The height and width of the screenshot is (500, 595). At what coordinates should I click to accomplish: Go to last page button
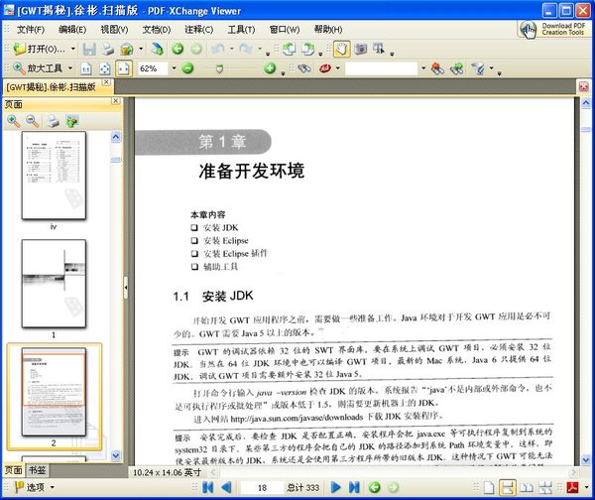click(x=354, y=487)
